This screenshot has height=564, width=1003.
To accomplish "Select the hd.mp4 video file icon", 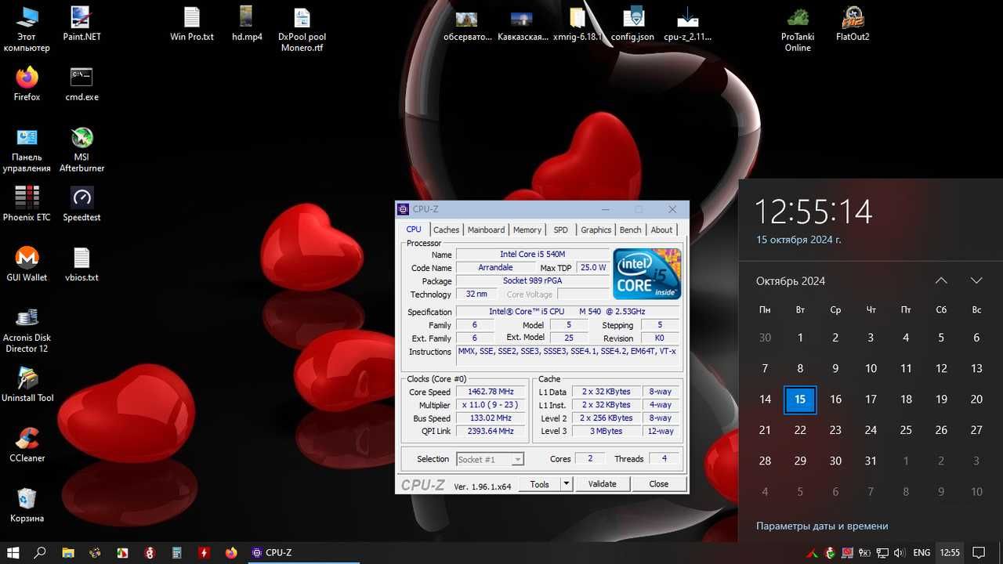I will 247,23.
